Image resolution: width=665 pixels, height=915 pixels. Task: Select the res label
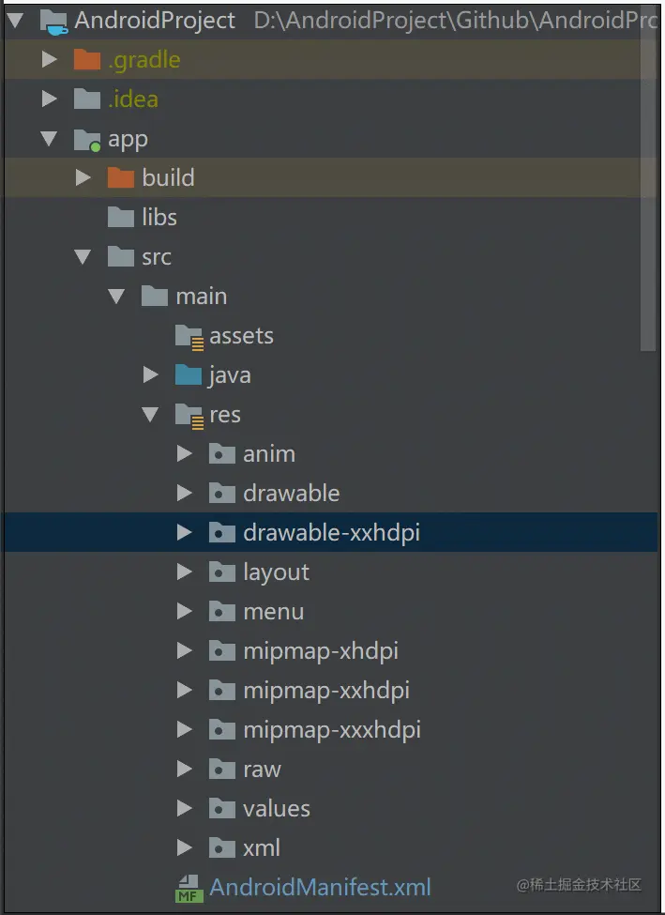pyautogui.click(x=225, y=415)
